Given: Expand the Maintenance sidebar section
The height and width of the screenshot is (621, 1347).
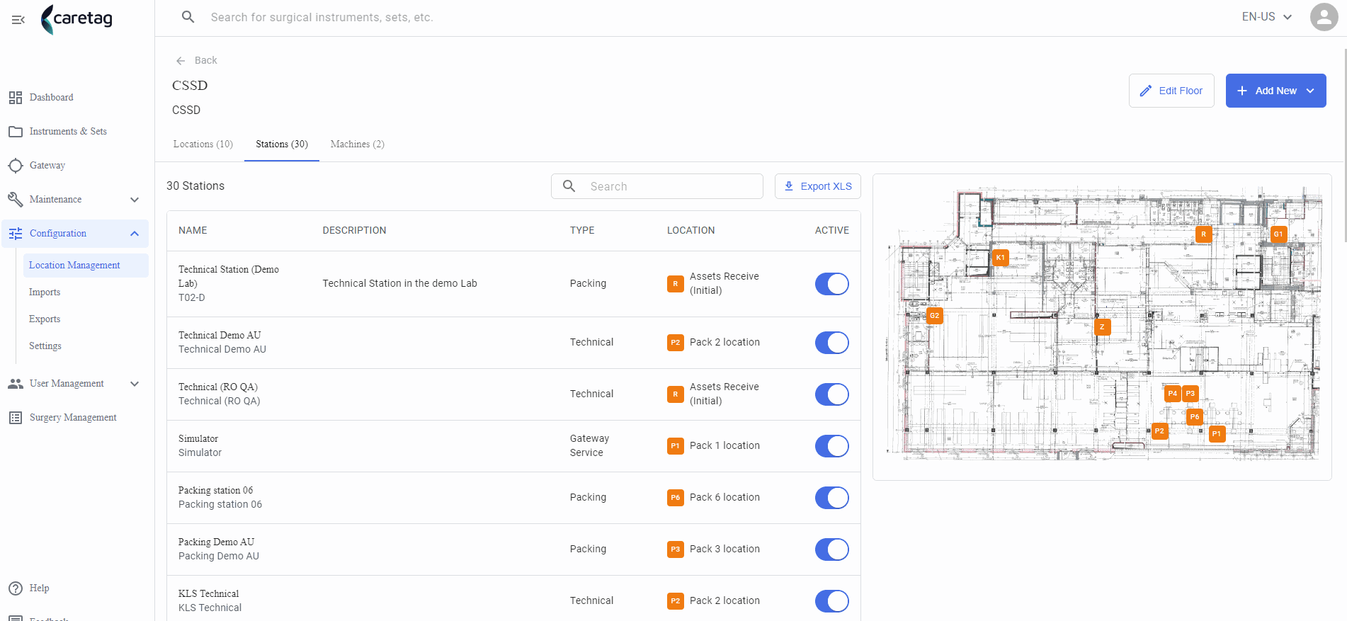Looking at the screenshot, I should tap(135, 200).
